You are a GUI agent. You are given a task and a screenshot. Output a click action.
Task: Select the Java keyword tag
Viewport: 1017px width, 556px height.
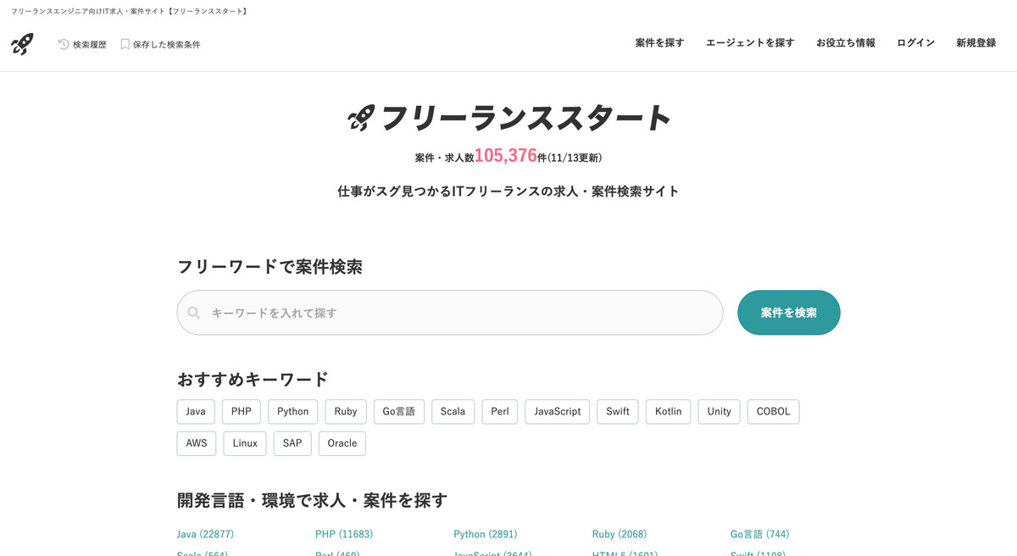click(x=196, y=412)
